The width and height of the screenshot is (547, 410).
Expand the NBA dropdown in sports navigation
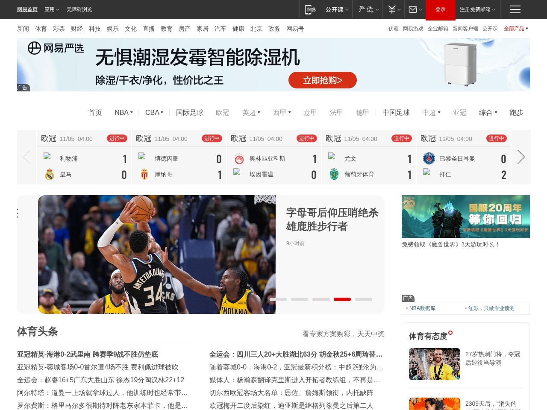123,112
